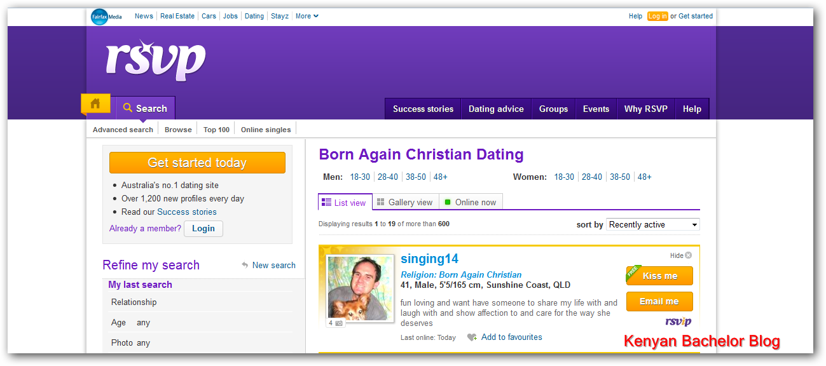
Task: Switch to Online now tab
Action: (471, 202)
